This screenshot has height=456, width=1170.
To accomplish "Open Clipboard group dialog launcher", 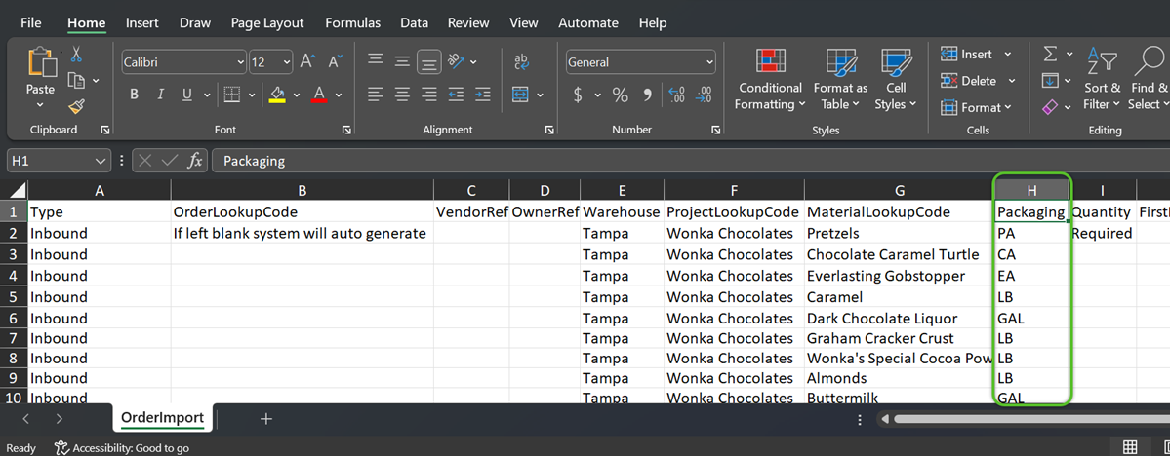I will (x=105, y=130).
